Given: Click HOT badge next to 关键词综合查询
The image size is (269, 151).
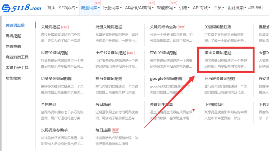Looking at the screenshot, I should click(x=181, y=27).
